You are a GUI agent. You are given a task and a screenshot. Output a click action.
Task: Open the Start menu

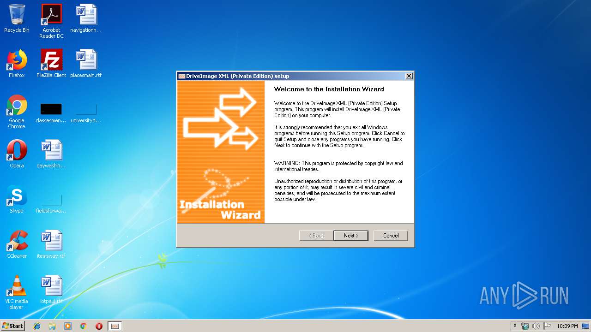(12, 326)
